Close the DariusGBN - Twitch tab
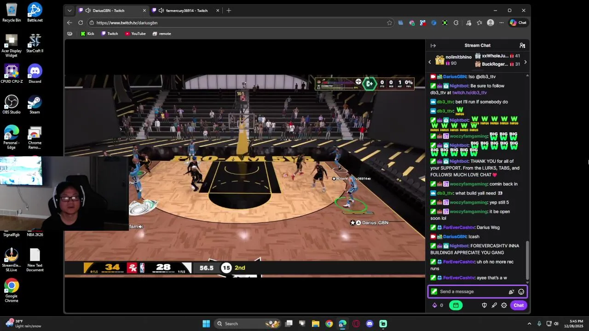 pos(144,11)
